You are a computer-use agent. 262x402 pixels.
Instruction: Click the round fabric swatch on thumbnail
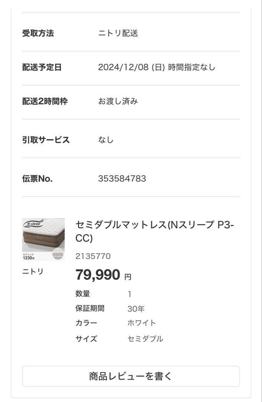[x=58, y=254]
